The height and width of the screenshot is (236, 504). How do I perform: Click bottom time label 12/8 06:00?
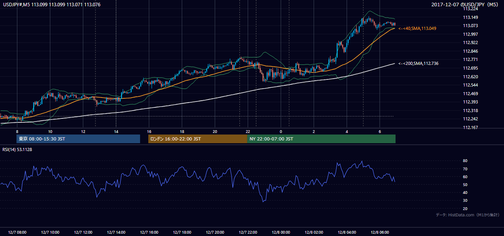coord(380,232)
